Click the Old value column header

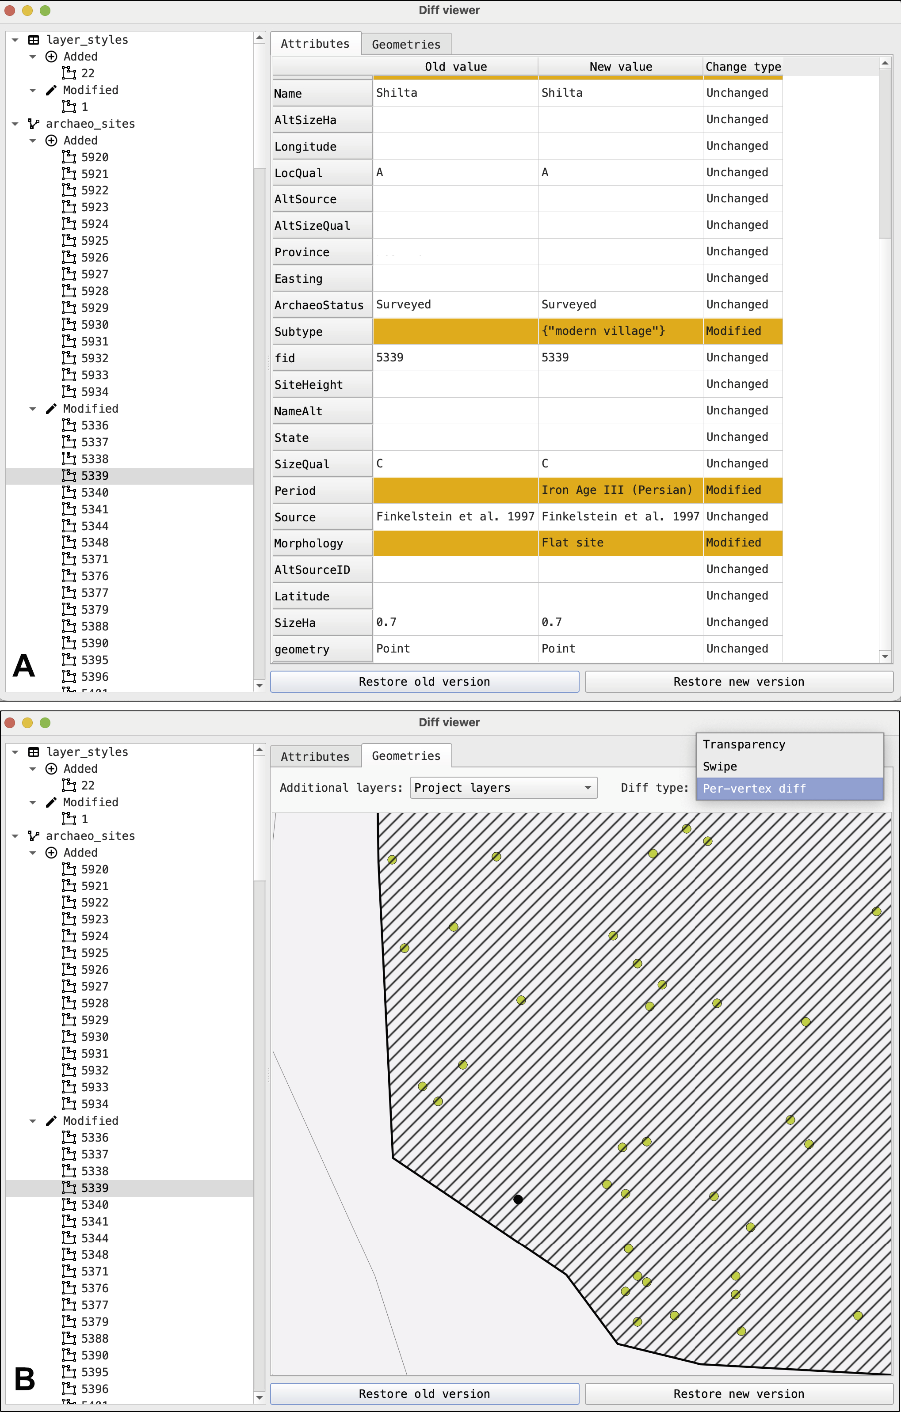(x=456, y=66)
